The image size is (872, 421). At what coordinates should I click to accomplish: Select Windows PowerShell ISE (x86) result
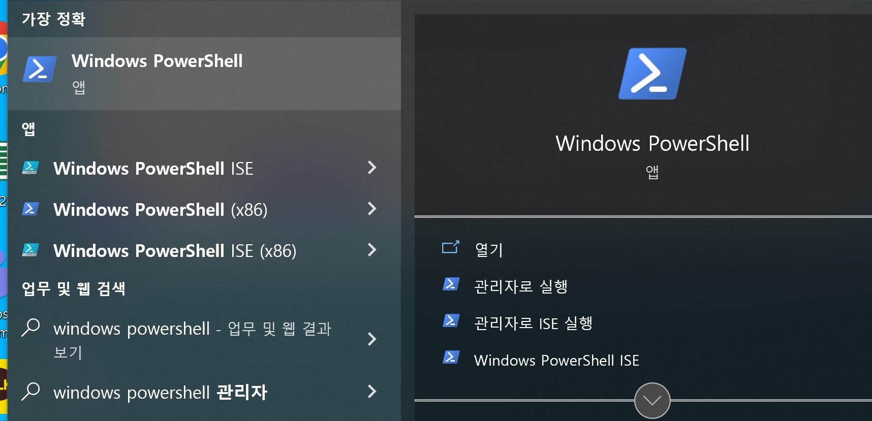[x=175, y=251]
